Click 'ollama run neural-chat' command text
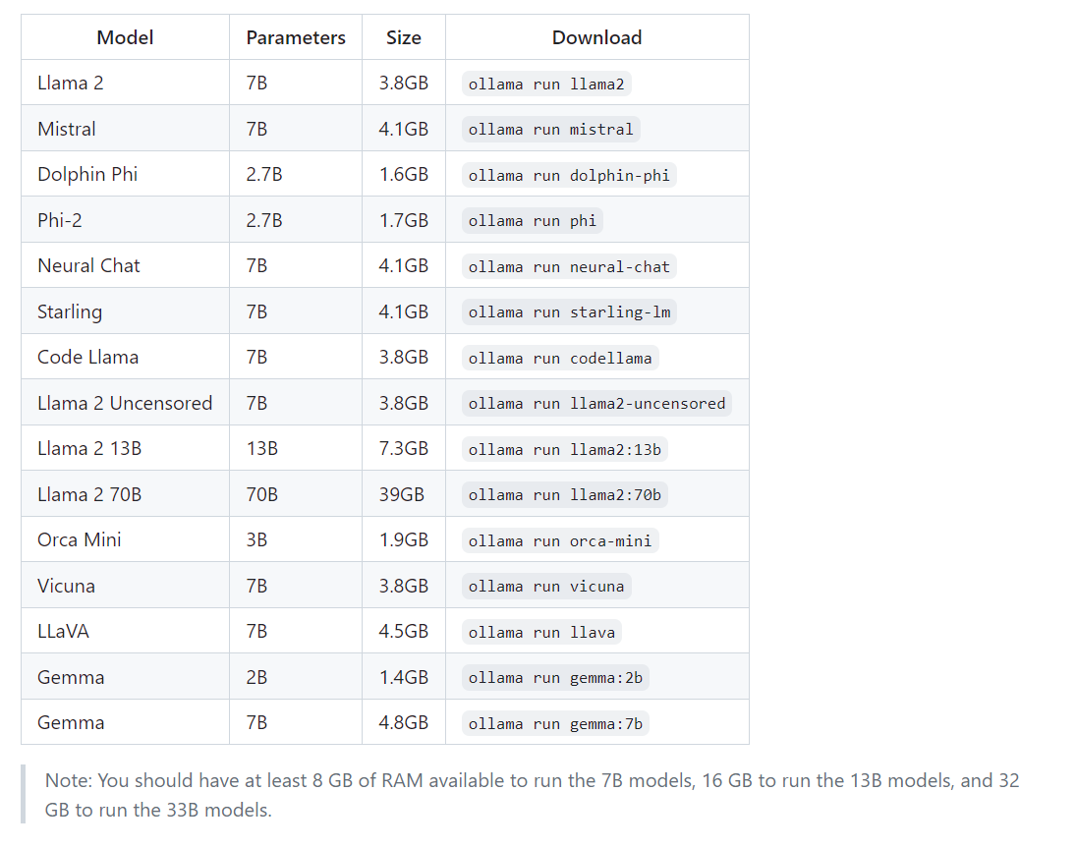This screenshot has height=848, width=1076. [569, 266]
